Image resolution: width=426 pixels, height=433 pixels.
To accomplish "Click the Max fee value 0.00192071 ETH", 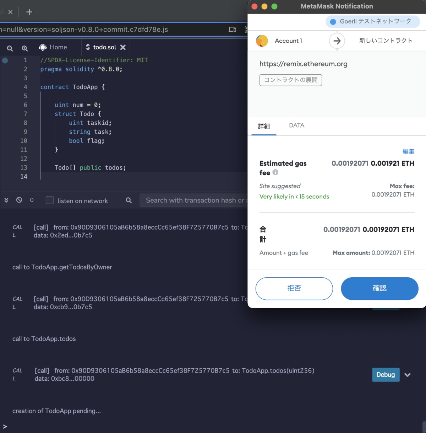I will point(393,194).
